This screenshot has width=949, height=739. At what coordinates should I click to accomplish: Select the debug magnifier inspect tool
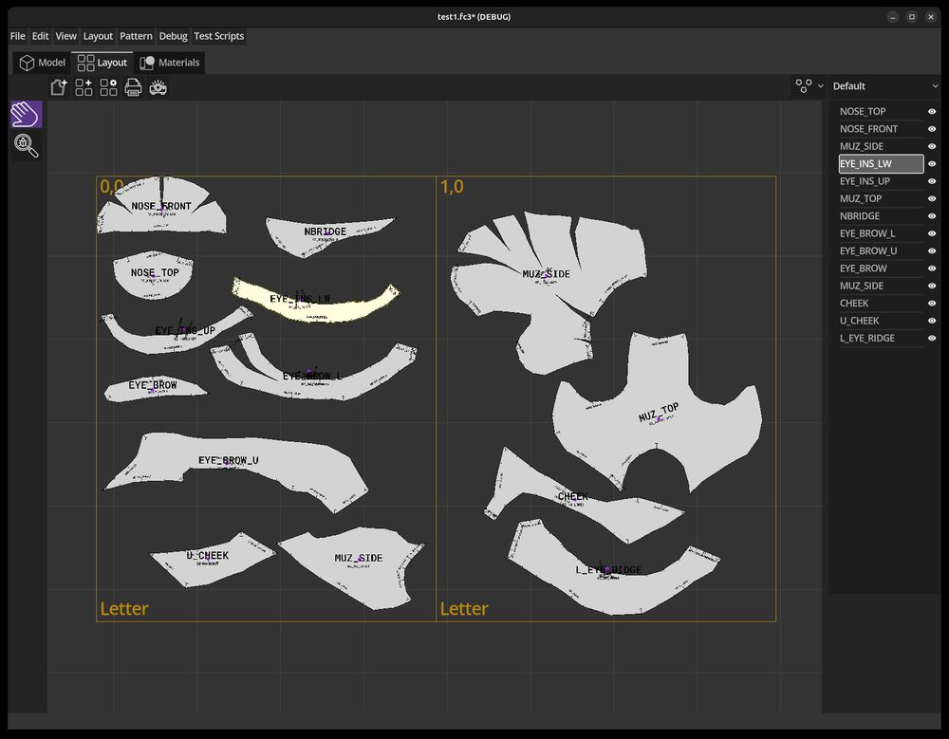tap(26, 145)
